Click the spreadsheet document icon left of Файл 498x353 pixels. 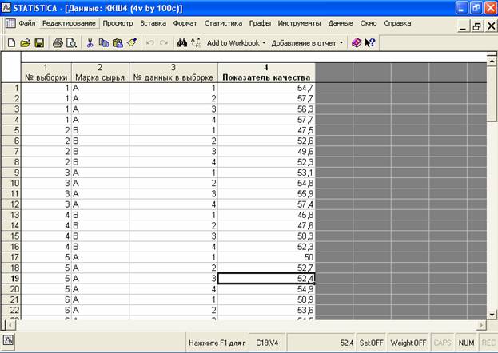[x=10, y=23]
